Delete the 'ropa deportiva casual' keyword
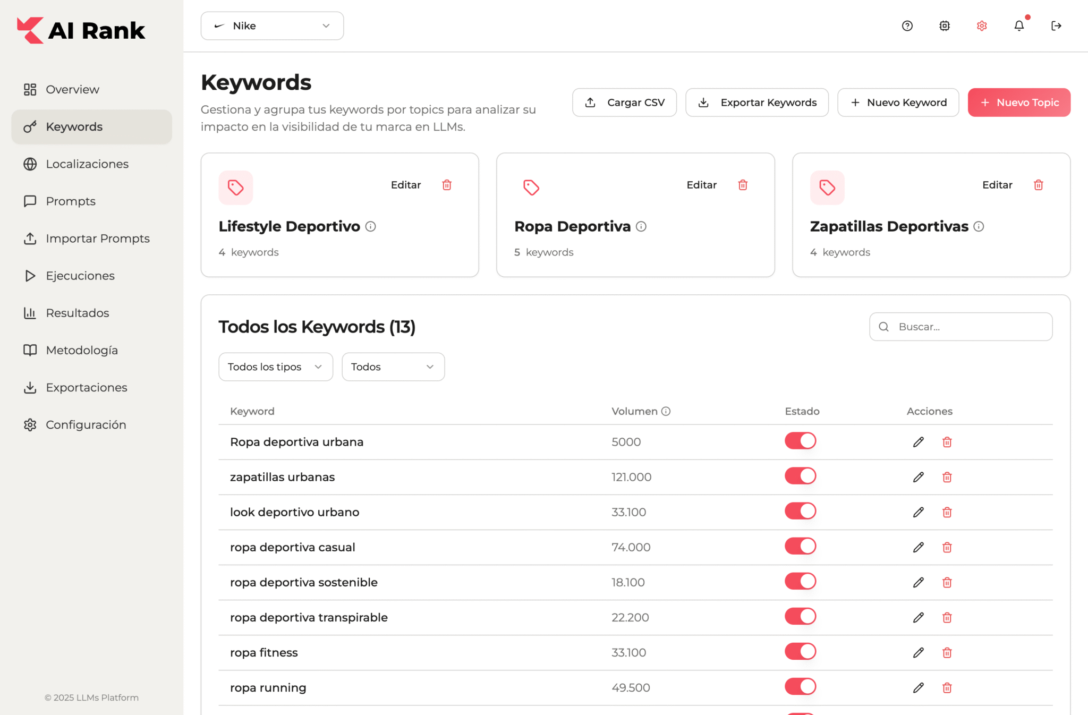 [947, 547]
